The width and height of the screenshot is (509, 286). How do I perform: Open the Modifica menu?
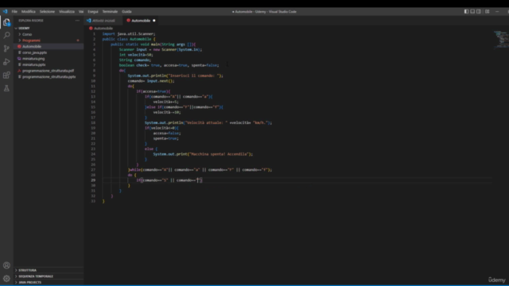click(x=29, y=11)
